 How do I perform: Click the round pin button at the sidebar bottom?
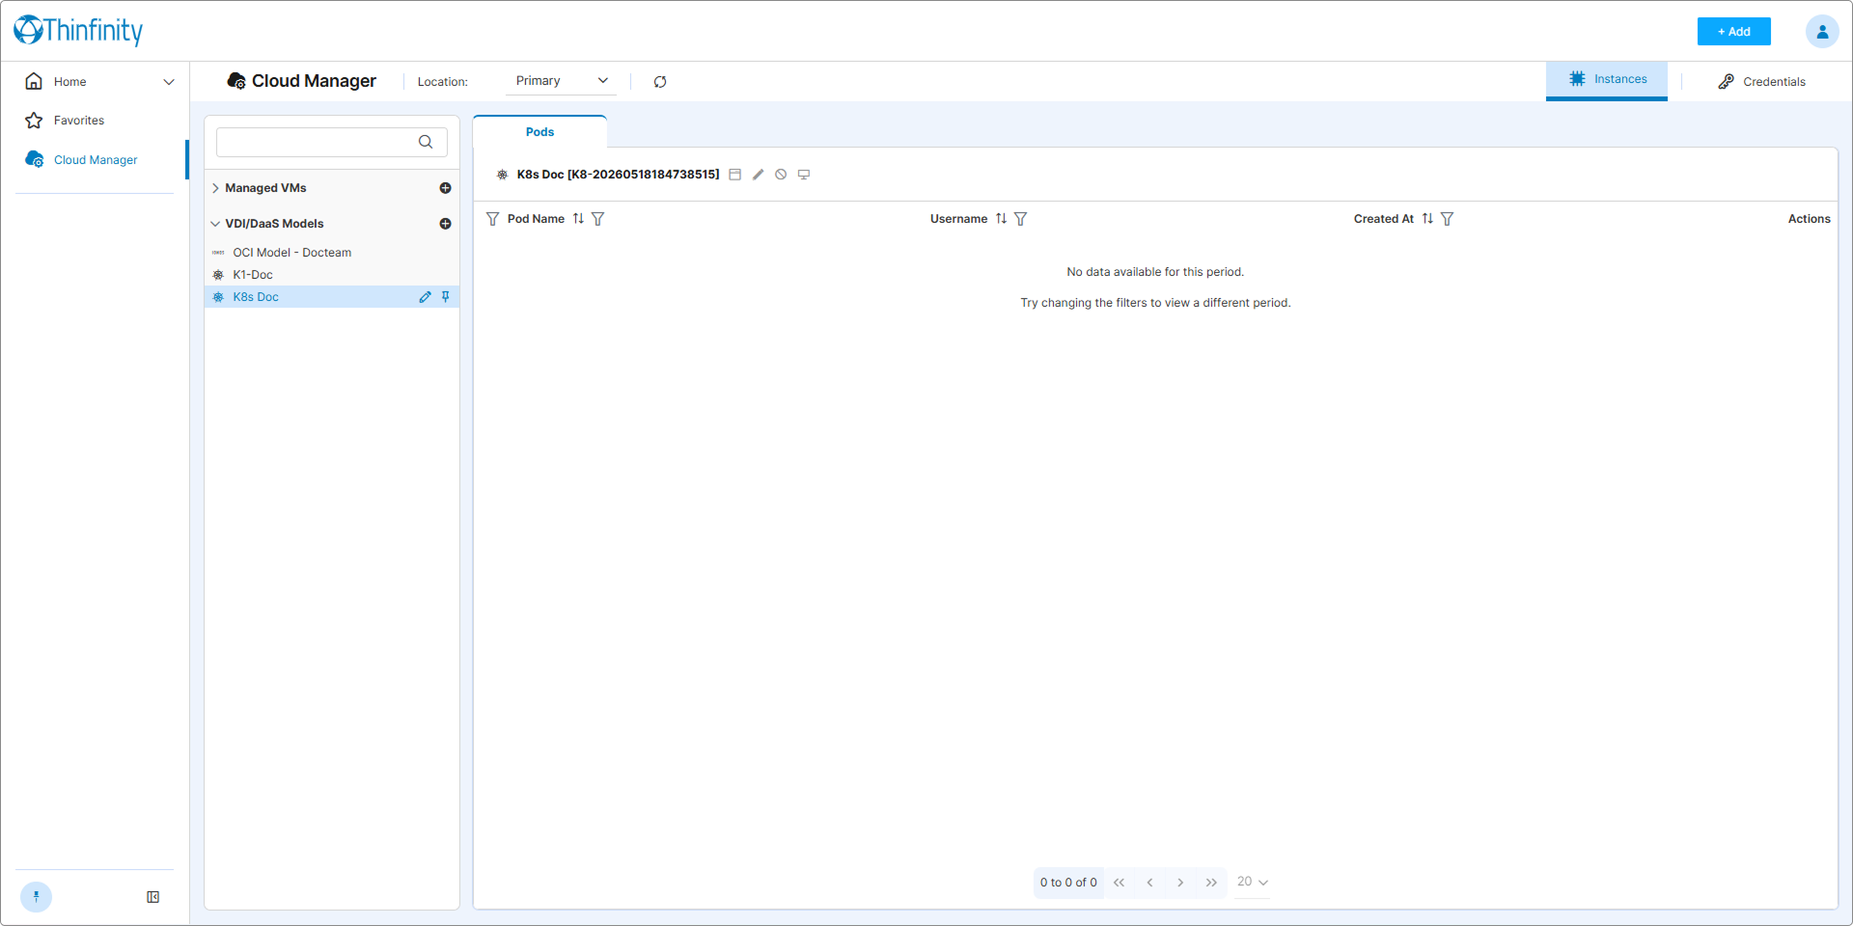coord(36,897)
